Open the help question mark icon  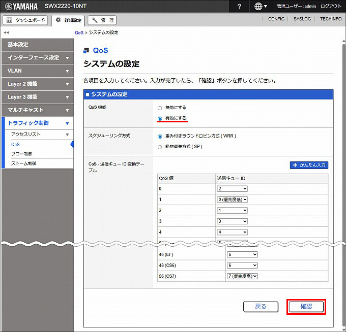click(x=239, y=7)
